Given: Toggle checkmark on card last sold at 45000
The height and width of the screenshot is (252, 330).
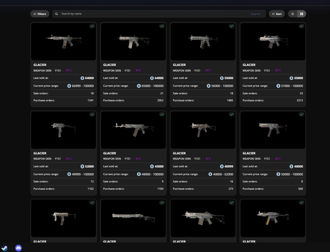Looking at the screenshot, I should tap(162, 114).
